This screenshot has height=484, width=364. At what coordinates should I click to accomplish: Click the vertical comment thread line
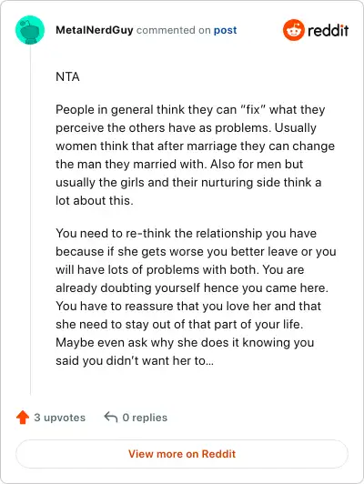[30, 219]
